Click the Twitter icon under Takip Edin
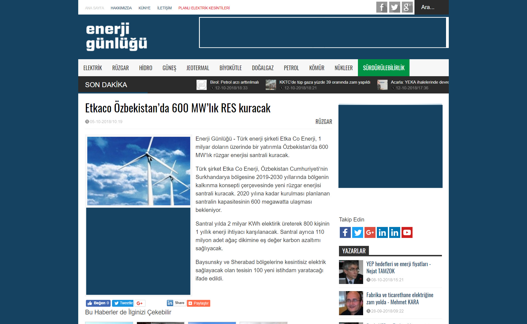Image resolution: width=527 pixels, height=324 pixels. click(357, 232)
